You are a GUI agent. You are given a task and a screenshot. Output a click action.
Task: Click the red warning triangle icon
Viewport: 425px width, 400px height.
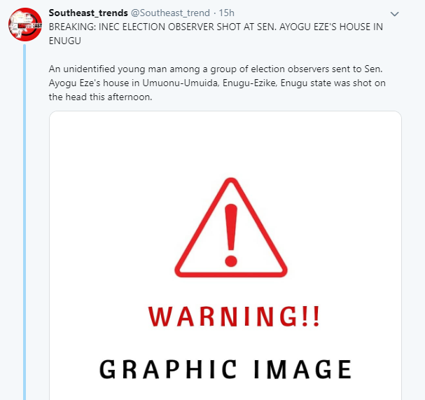(231, 228)
